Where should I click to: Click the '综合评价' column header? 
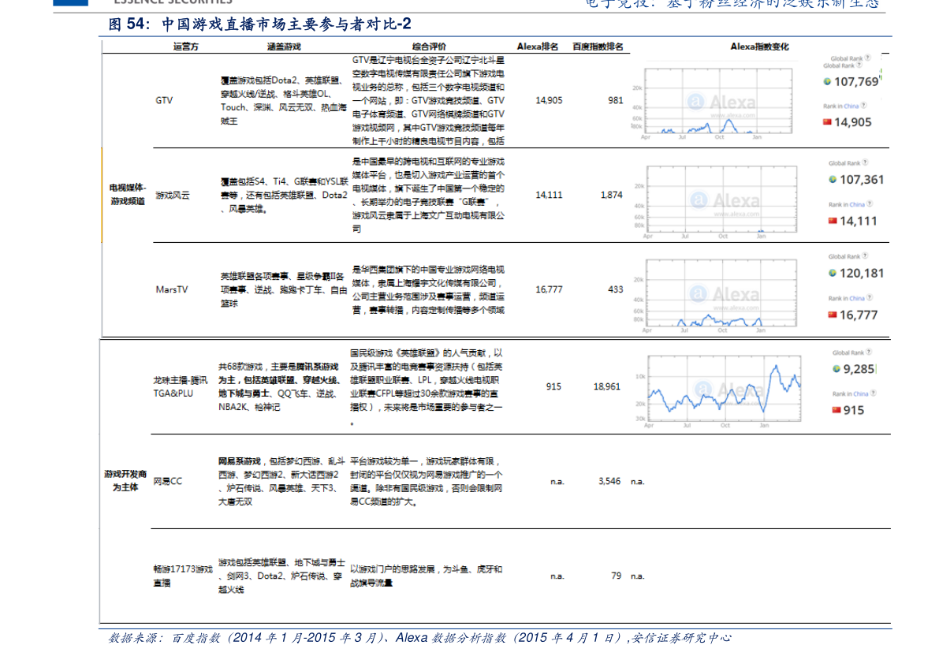[x=429, y=47]
